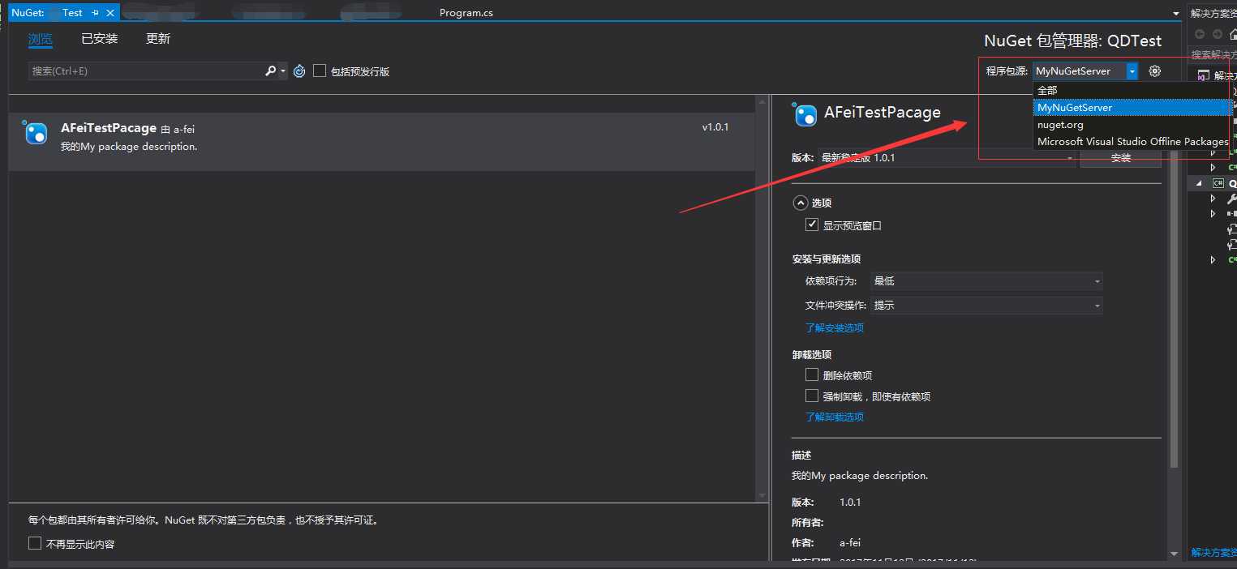Expand the wrench Properties node
Screen dimensions: 1237x569
point(1213,199)
